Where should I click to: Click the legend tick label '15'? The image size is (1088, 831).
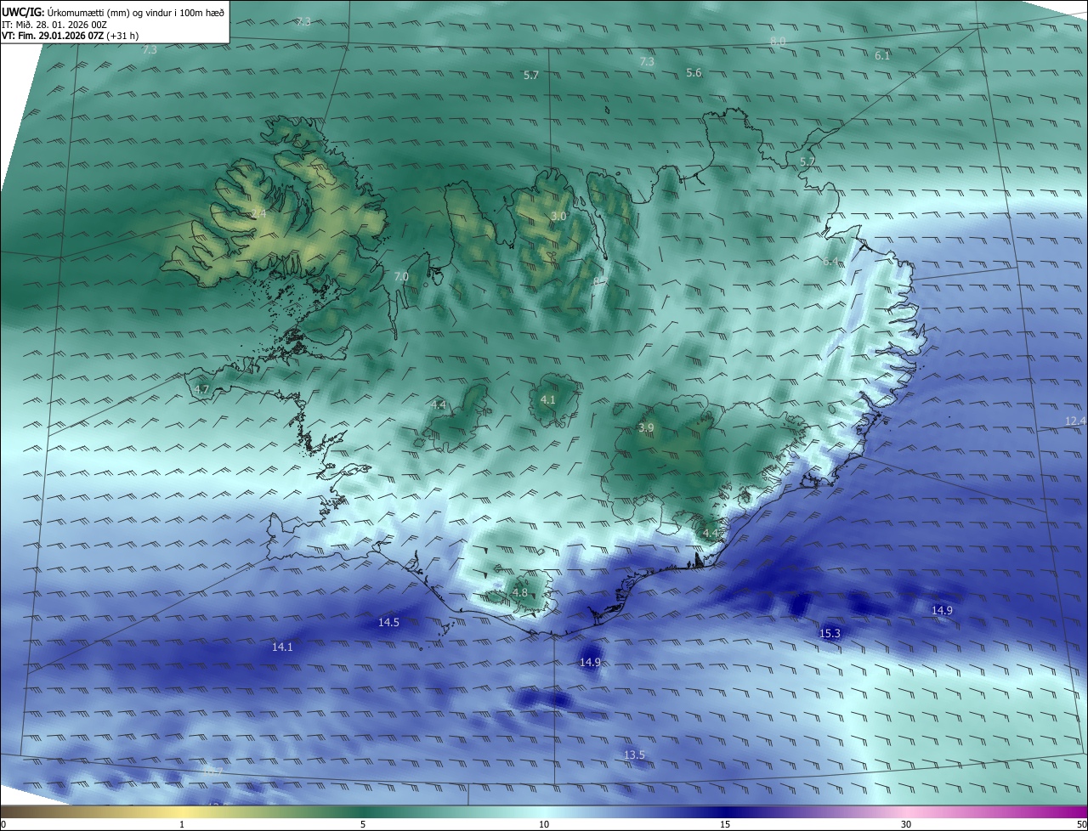[725, 824]
